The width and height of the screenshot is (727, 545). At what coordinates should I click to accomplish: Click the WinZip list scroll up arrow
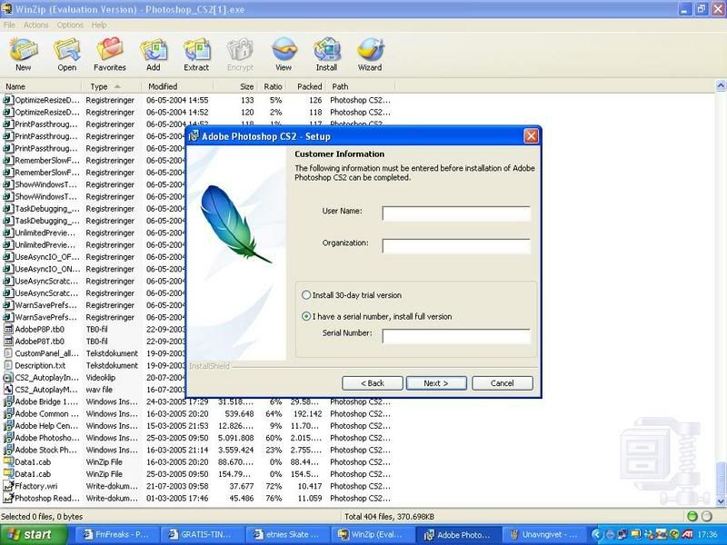point(721,85)
